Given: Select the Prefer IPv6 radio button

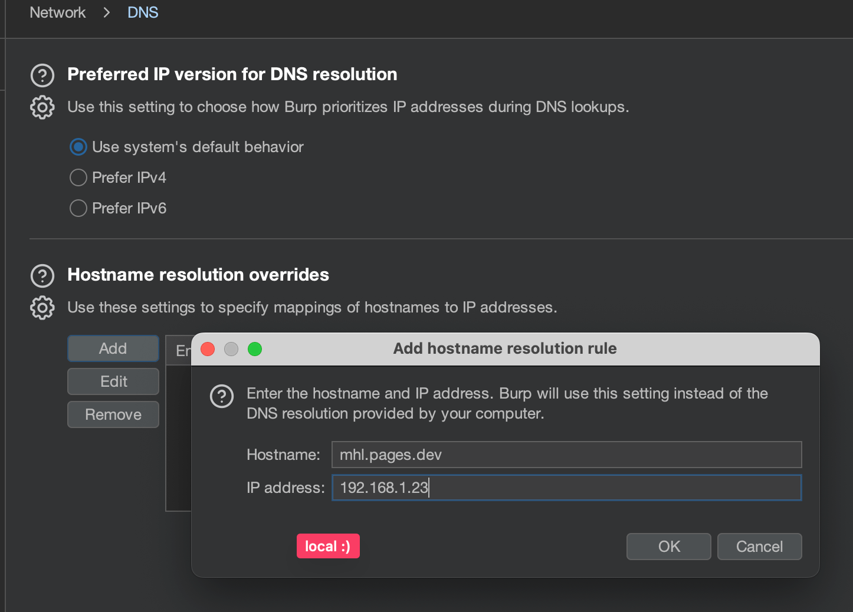Looking at the screenshot, I should coord(78,208).
